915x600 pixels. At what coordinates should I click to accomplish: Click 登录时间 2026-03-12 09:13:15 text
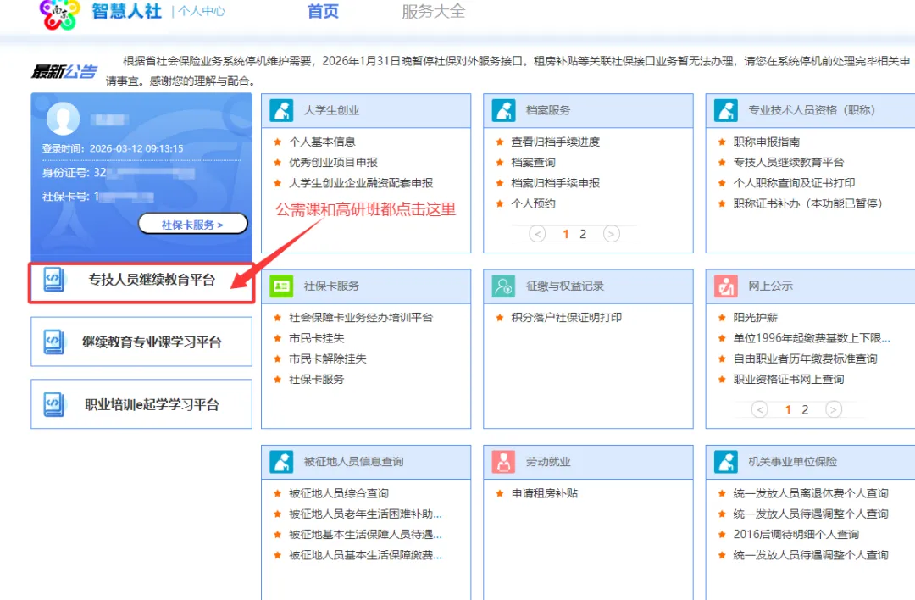(113, 148)
